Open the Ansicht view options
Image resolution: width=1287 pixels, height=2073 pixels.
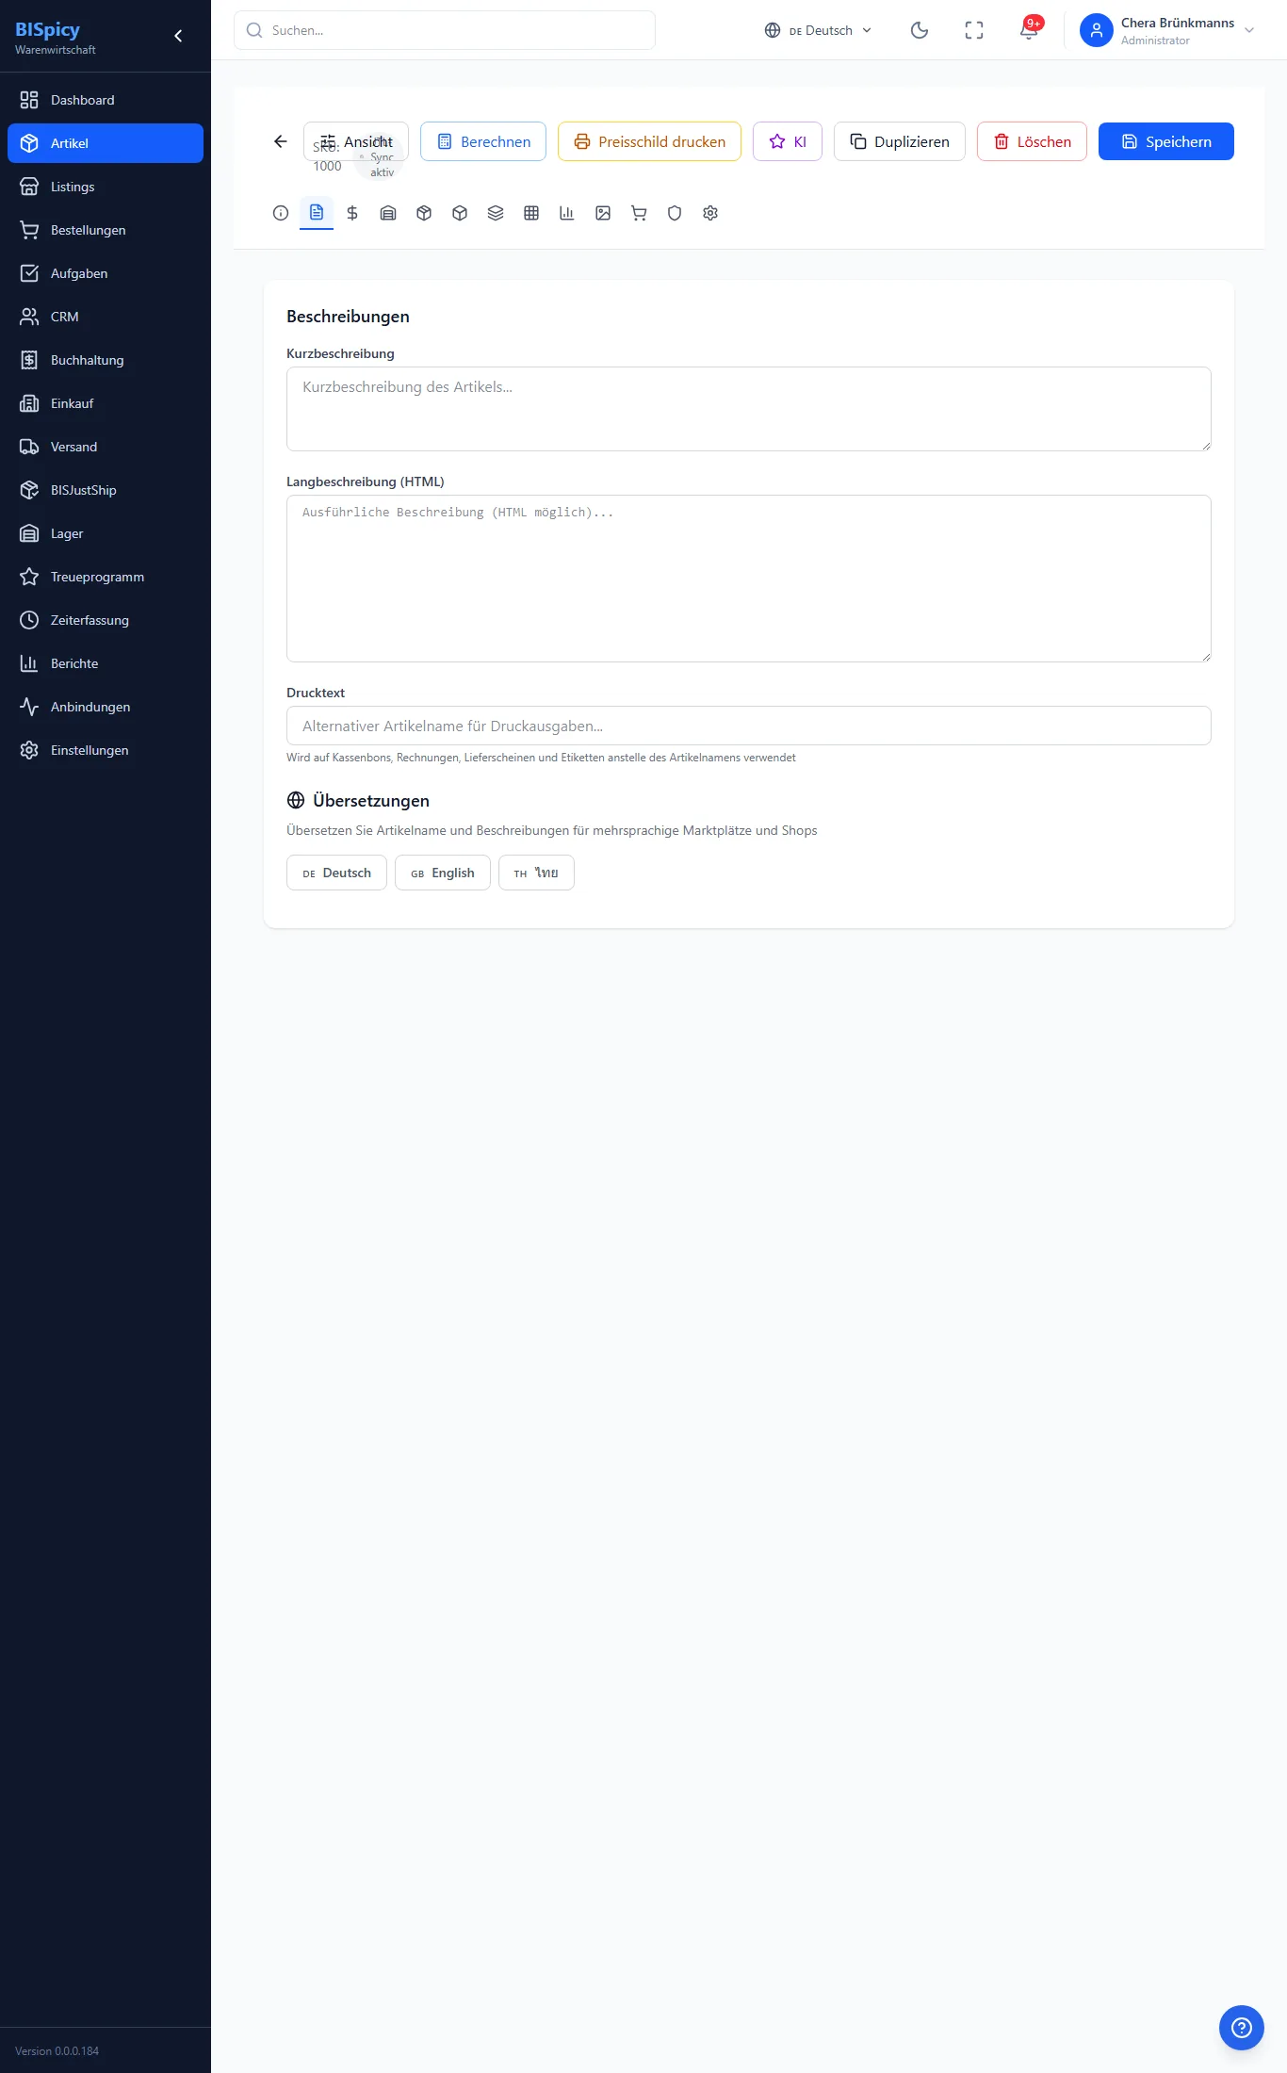pyautogui.click(x=356, y=141)
